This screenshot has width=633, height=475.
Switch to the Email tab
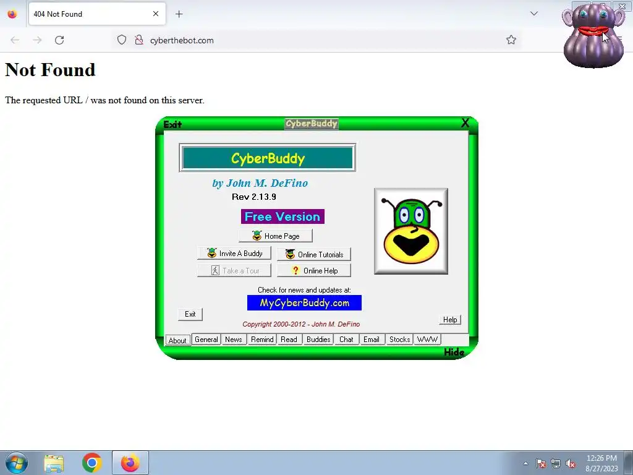(x=372, y=340)
